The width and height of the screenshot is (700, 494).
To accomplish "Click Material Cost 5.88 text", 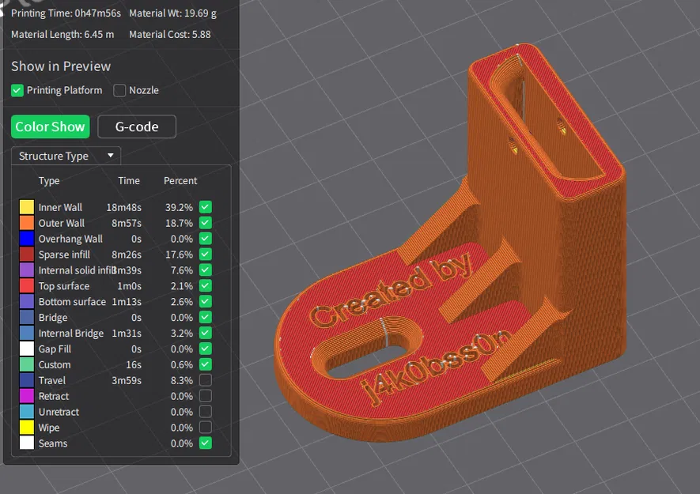I will pos(169,34).
